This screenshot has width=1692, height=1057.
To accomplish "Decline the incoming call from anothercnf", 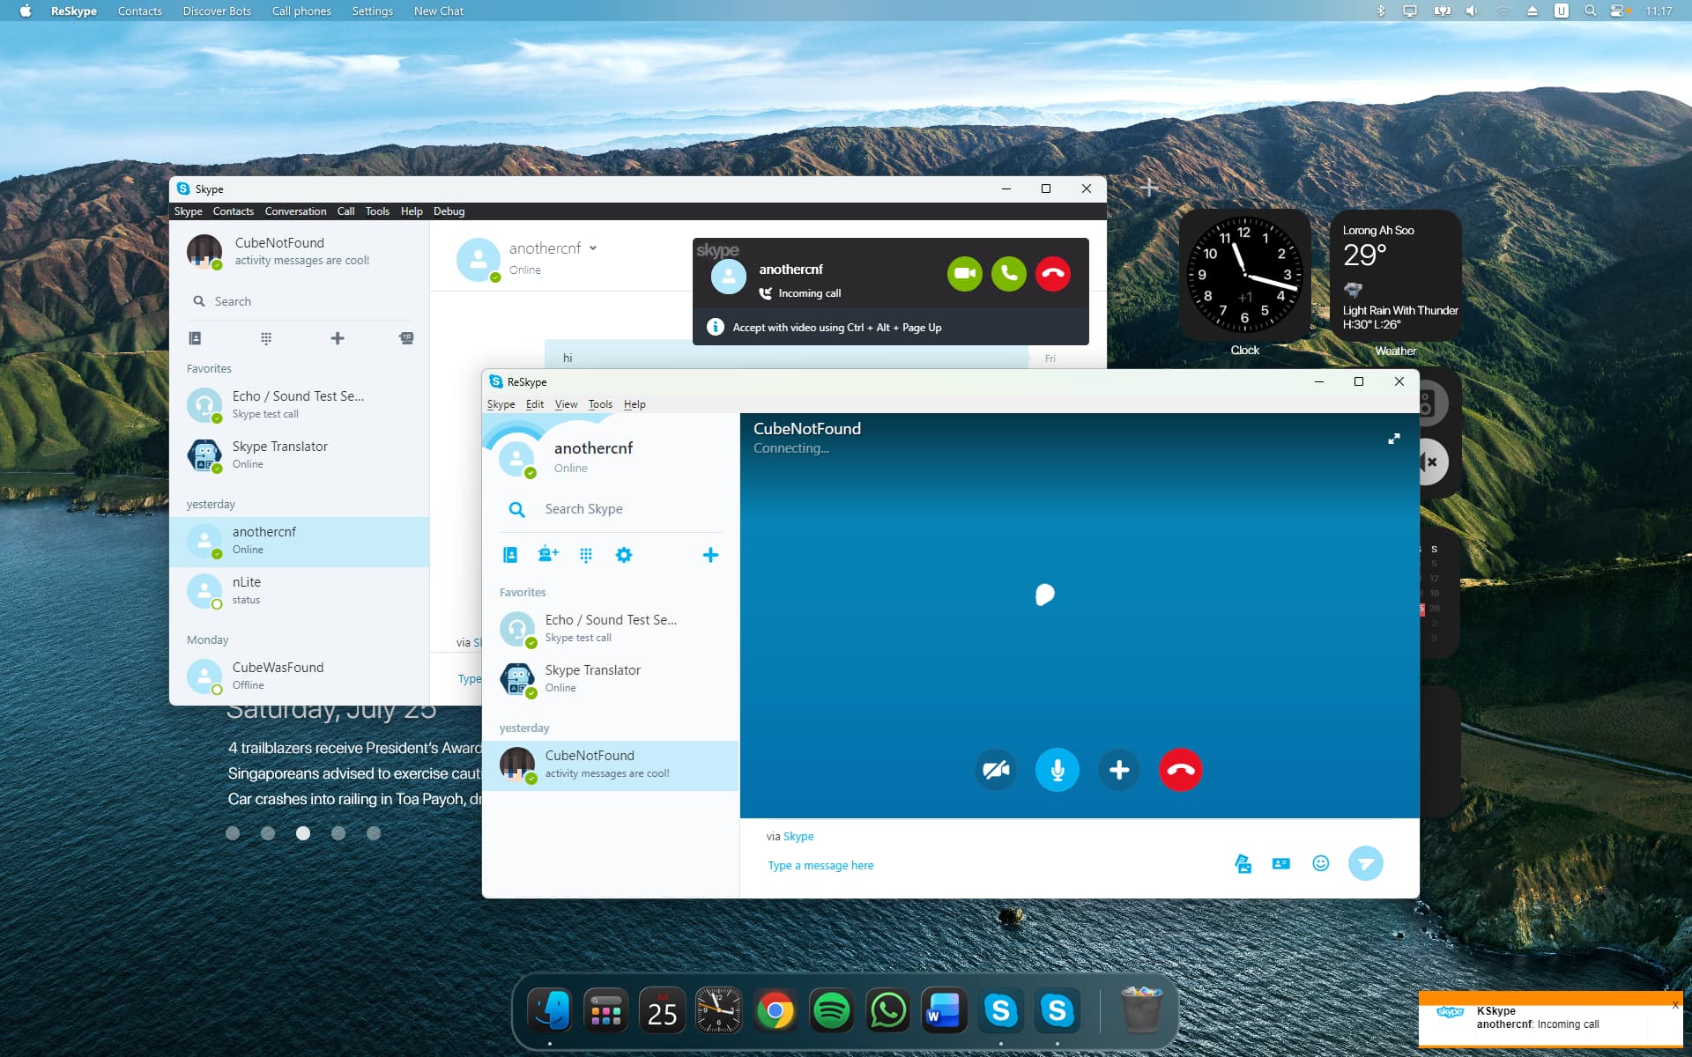I will (1052, 273).
